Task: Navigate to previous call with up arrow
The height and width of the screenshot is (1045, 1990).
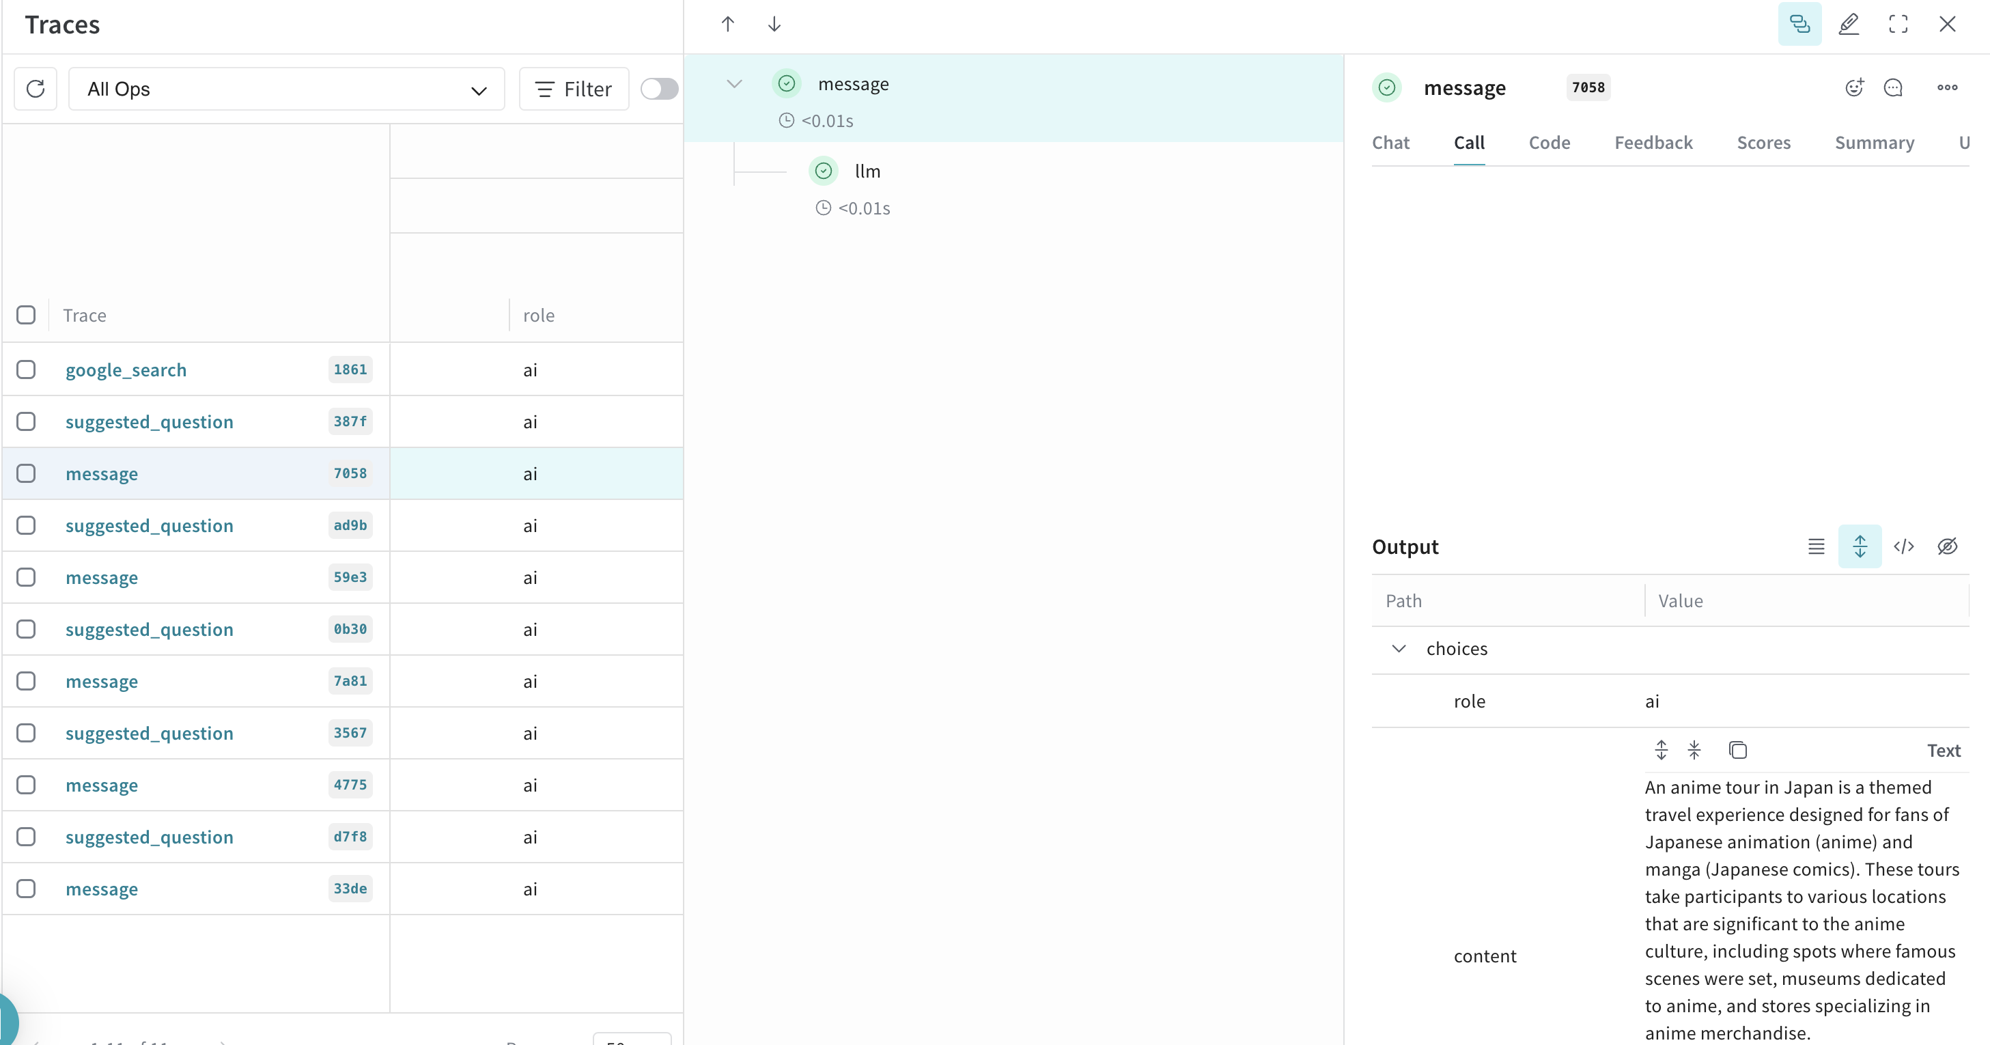Action: tap(728, 24)
